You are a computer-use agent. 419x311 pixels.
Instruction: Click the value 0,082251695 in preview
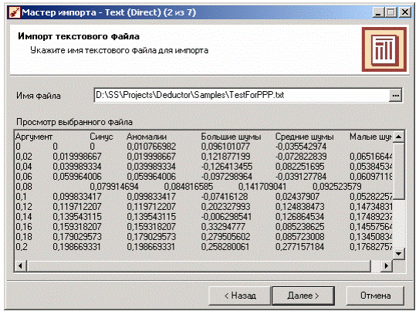tap(300, 167)
